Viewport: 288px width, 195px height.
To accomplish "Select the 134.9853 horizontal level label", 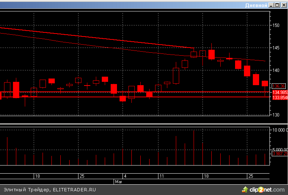I will [280, 92].
